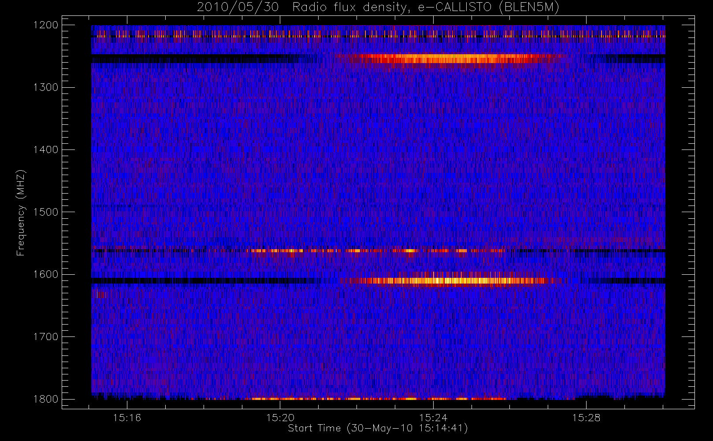Click the 1500 frequency tick label
This screenshot has height=441, width=713.
46,212
